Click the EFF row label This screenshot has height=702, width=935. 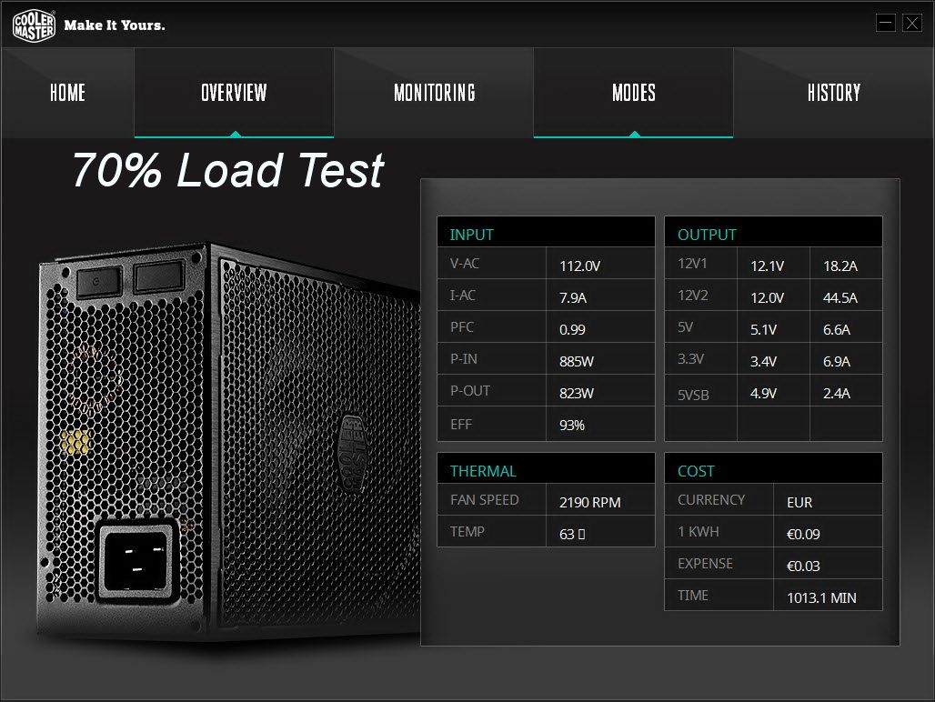tap(461, 425)
